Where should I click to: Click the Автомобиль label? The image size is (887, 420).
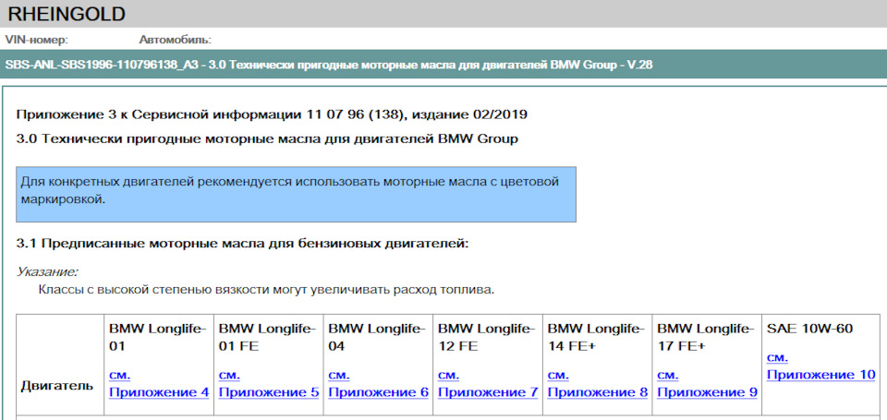click(175, 40)
